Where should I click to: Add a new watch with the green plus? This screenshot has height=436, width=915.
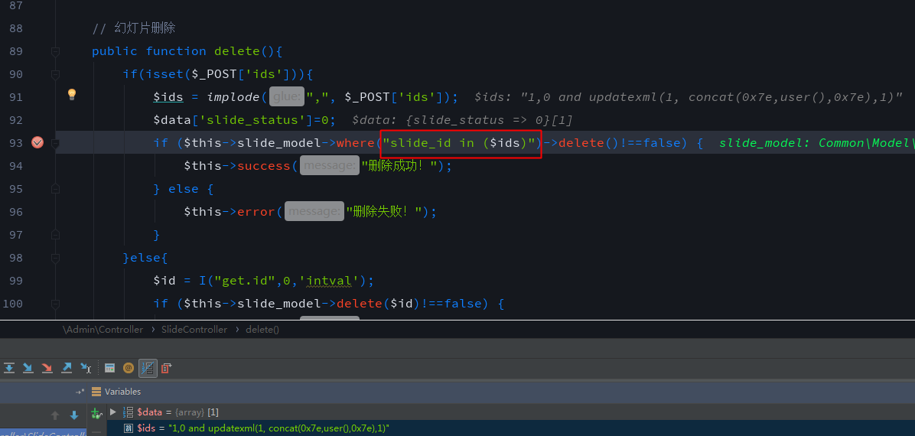tap(96, 413)
